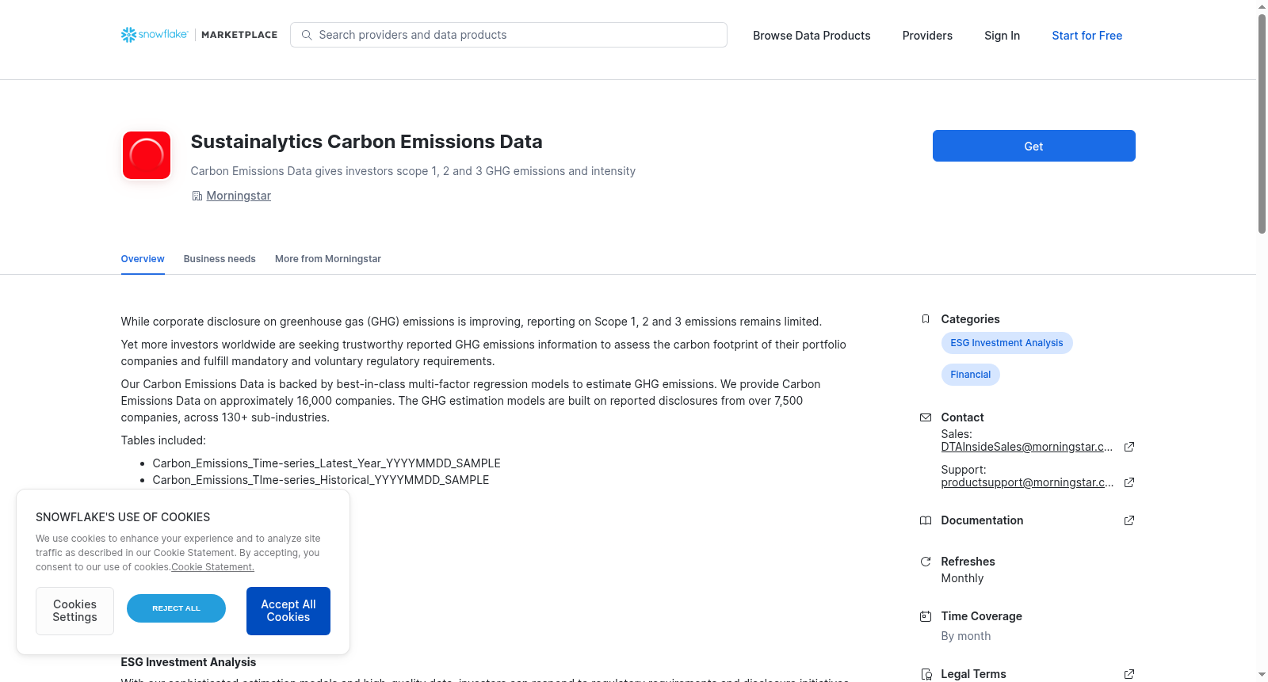Click the DTAInsideSales email link
Viewport: 1268px width, 682px height.
[x=1027, y=447]
